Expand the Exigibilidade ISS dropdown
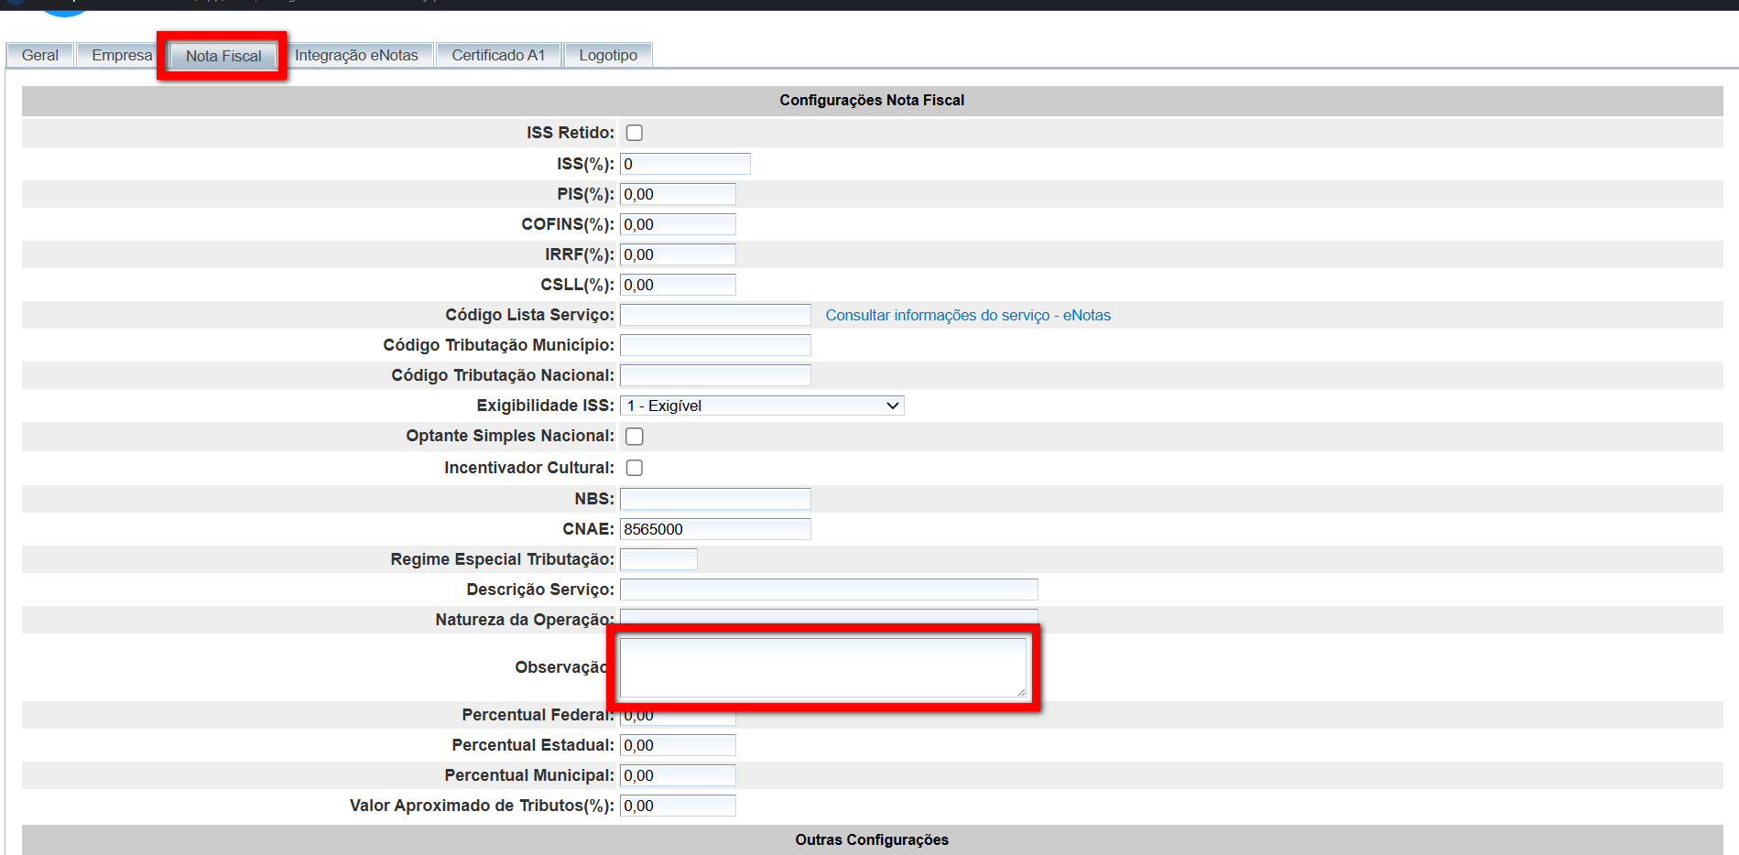The image size is (1739, 855). tap(762, 406)
